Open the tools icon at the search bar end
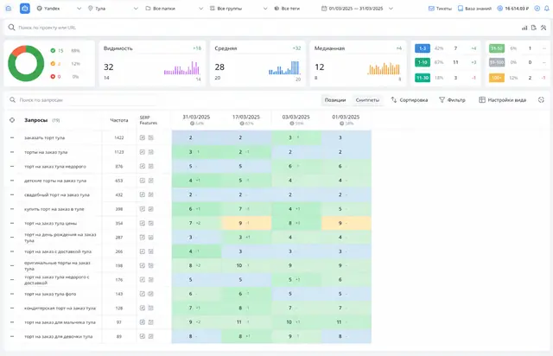This screenshot has height=356, width=553. (x=543, y=28)
